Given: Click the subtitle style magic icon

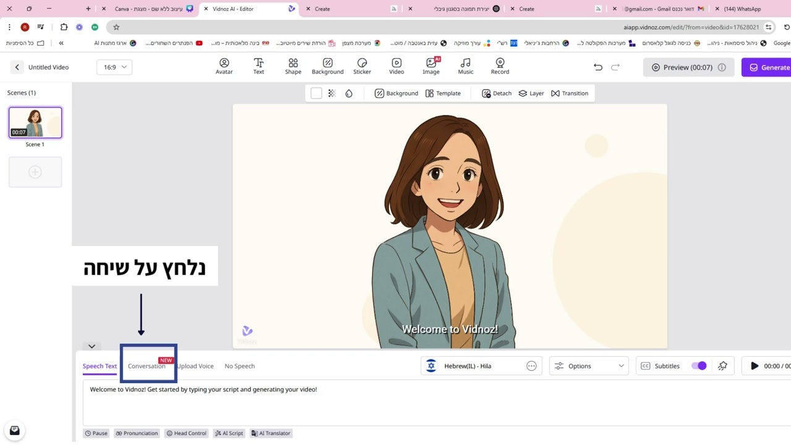Looking at the screenshot, I should [722, 366].
